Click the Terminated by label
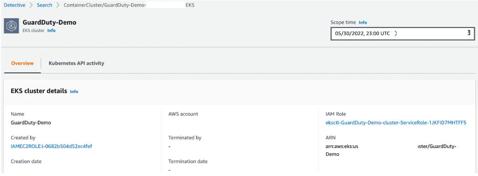This screenshot has width=478, height=176. (185, 138)
